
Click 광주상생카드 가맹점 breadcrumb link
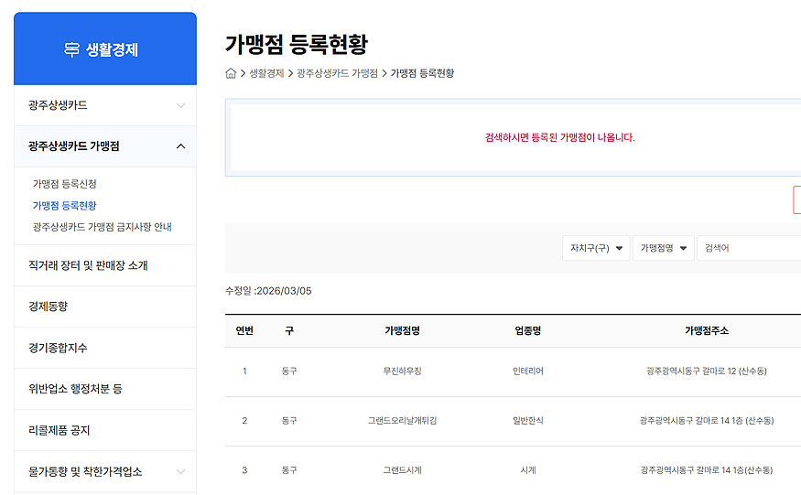(x=337, y=73)
